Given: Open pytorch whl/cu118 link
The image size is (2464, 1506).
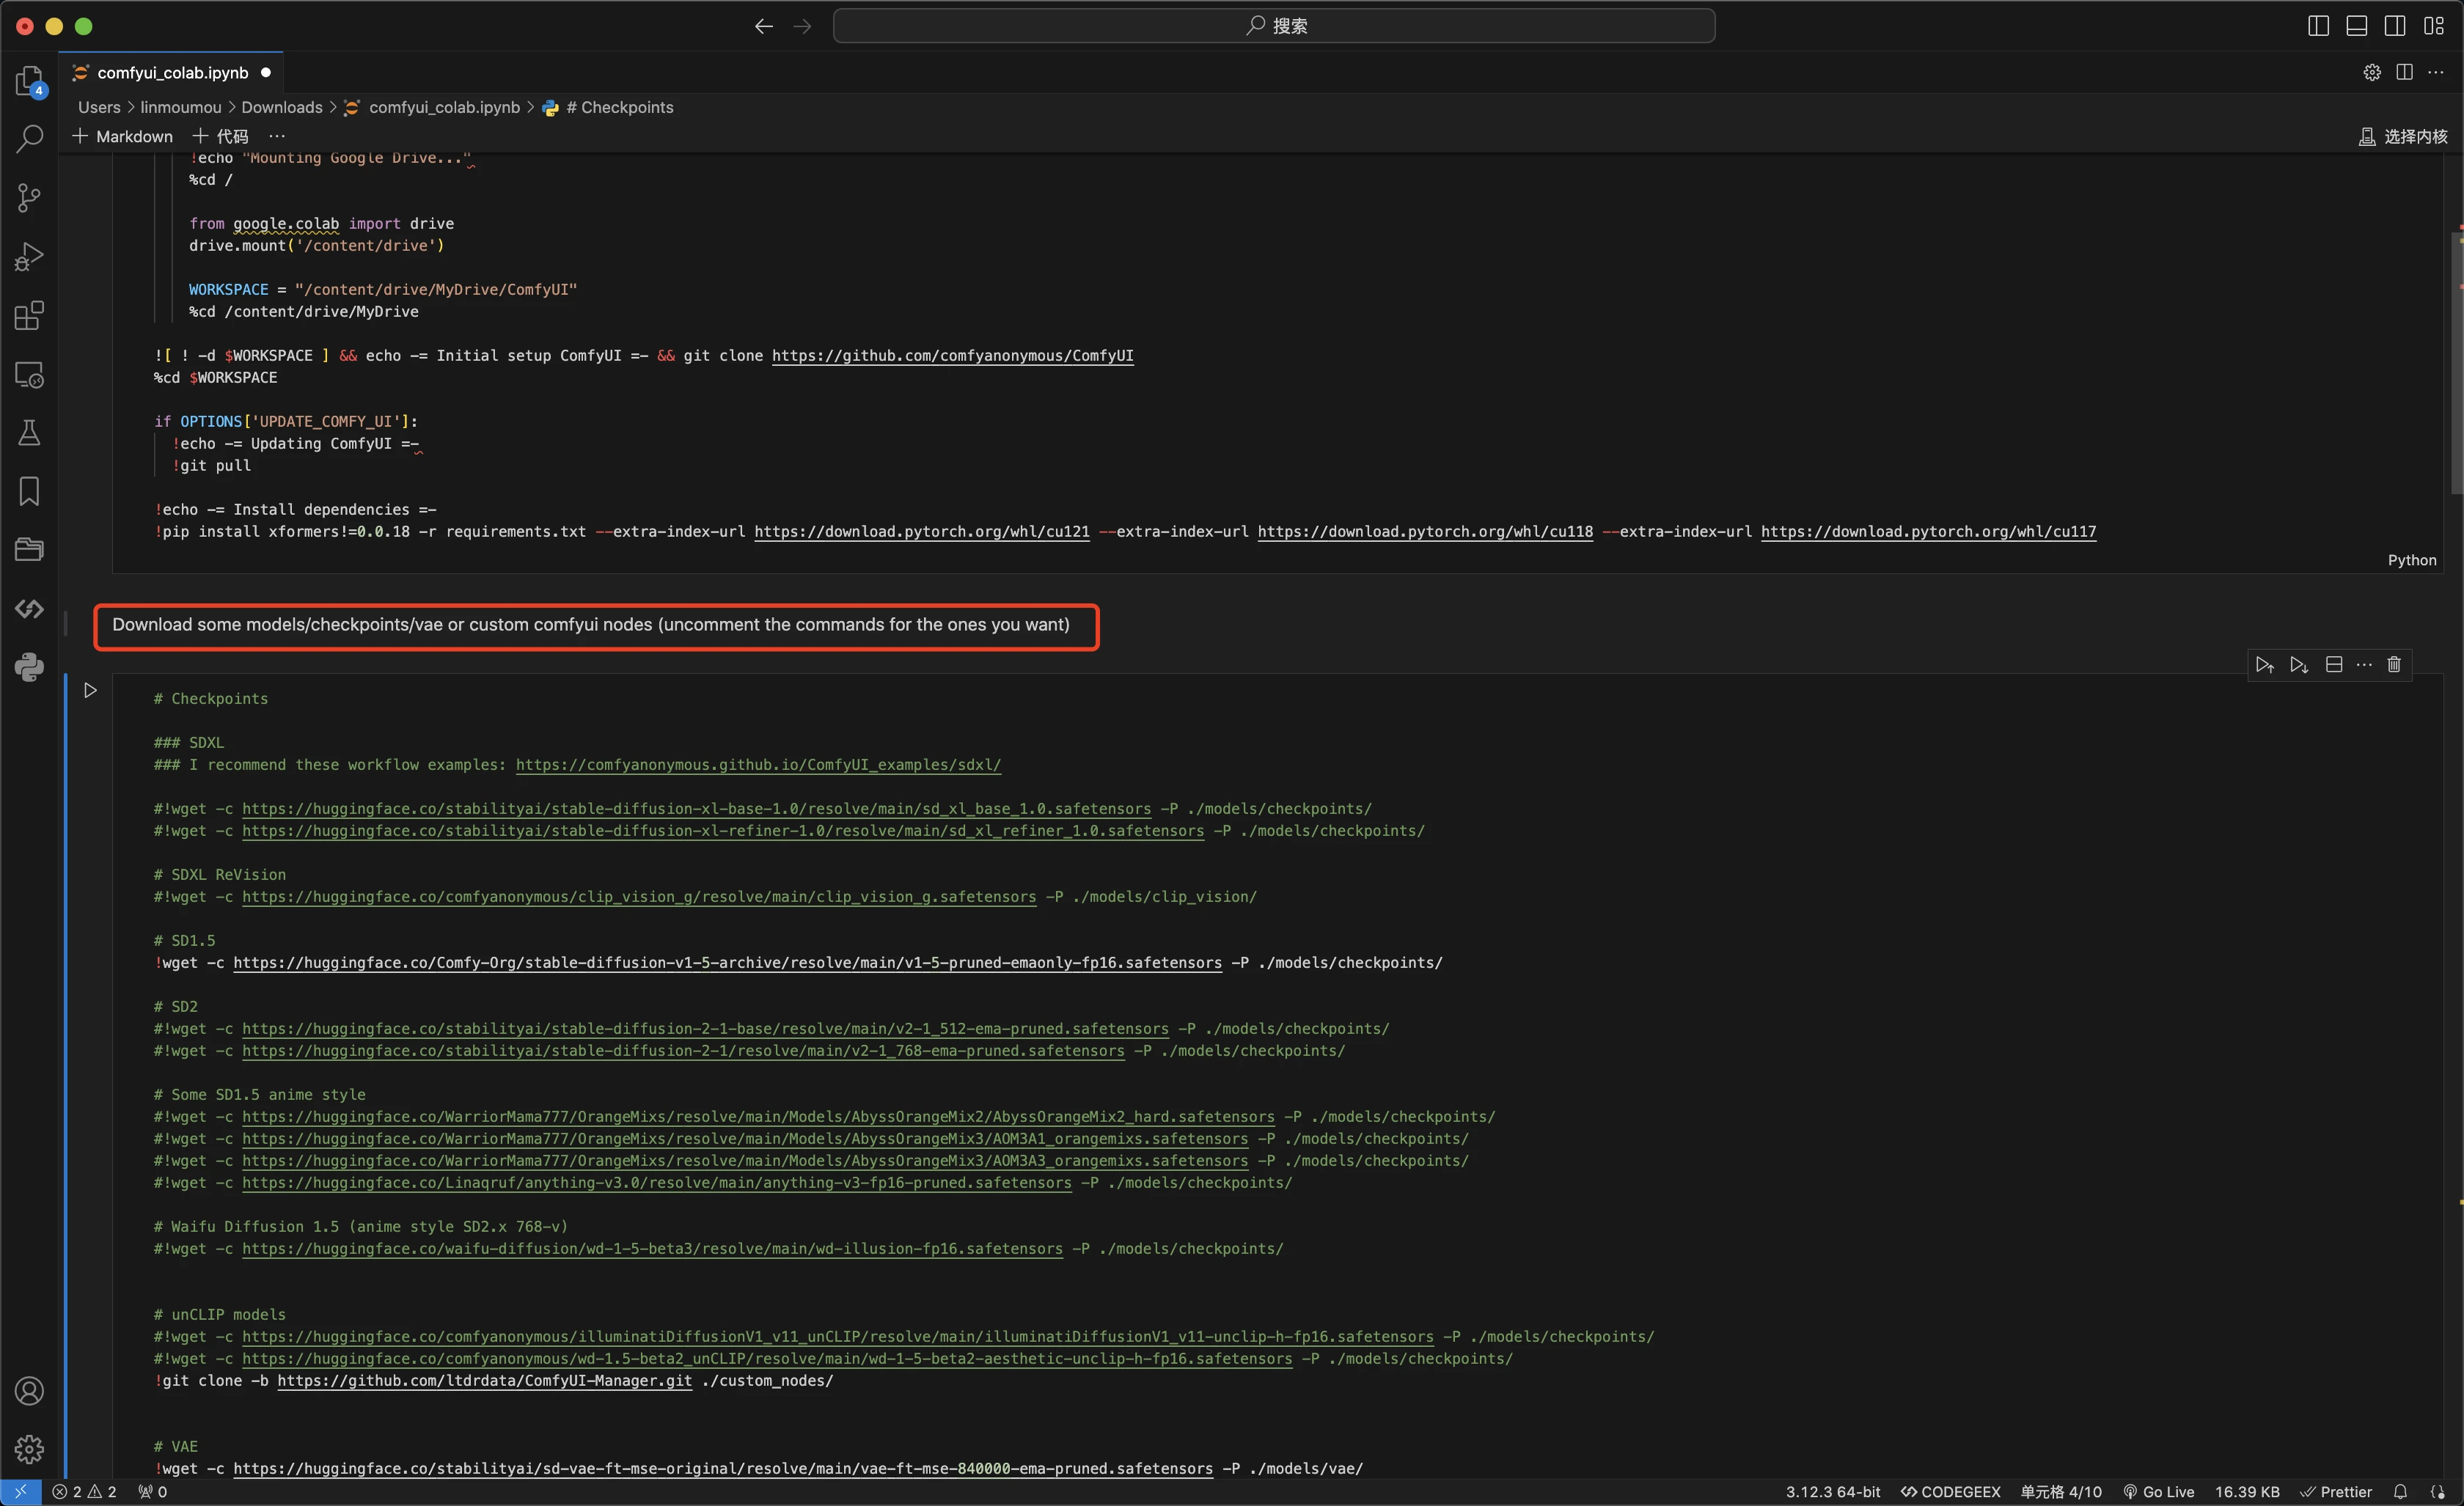Looking at the screenshot, I should (1425, 531).
